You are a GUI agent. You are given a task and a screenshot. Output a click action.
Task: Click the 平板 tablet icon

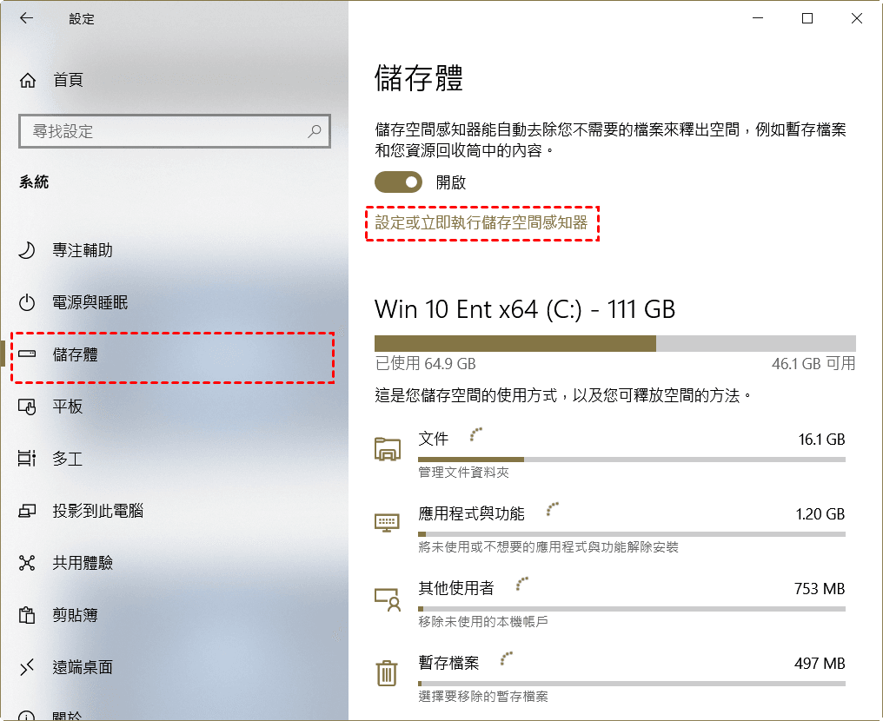(x=27, y=407)
